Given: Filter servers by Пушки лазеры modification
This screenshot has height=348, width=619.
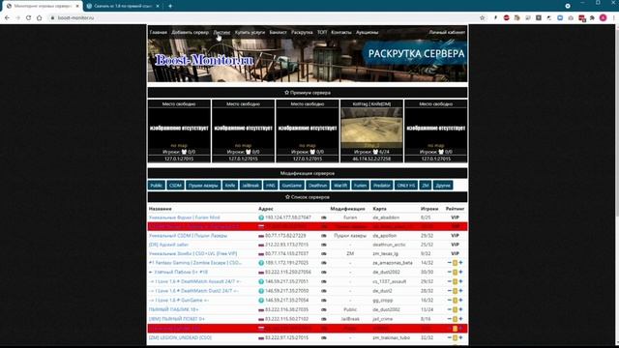Looking at the screenshot, I should click(203, 186).
